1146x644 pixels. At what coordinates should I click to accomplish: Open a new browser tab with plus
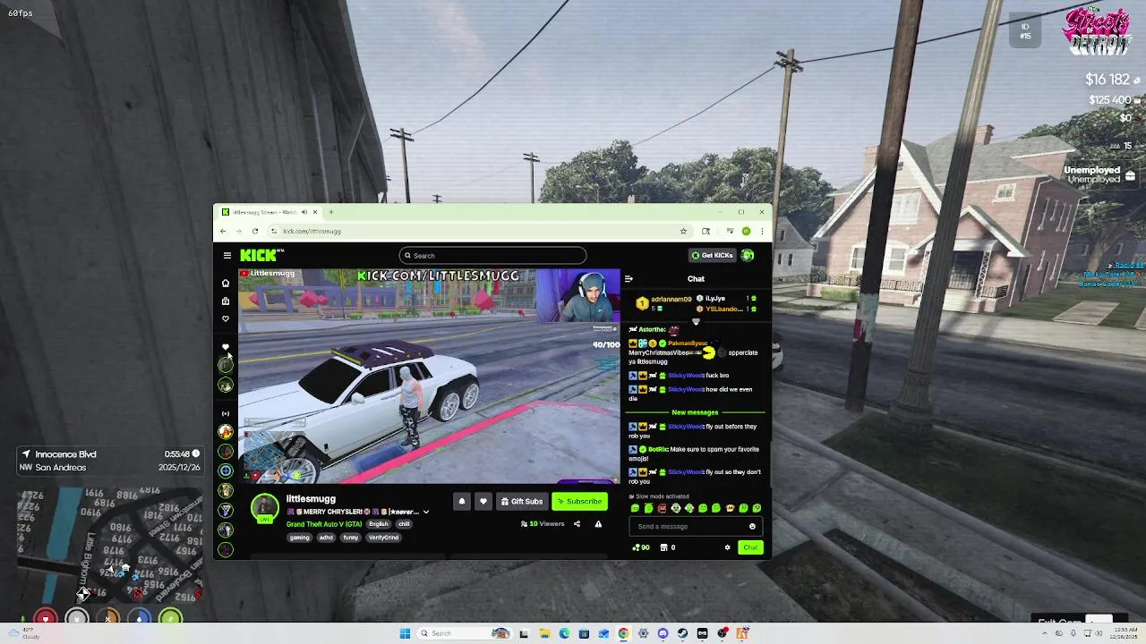330,213
